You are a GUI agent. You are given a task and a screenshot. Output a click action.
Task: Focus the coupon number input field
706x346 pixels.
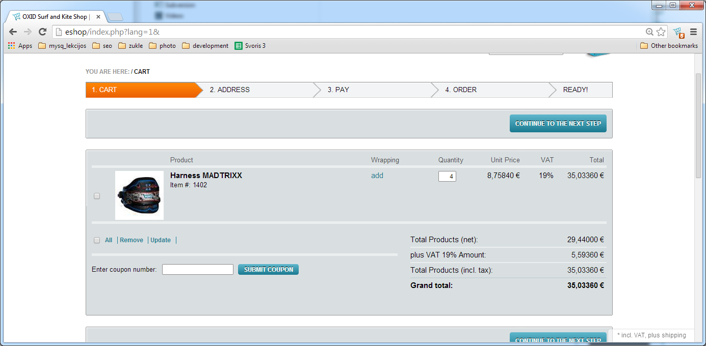(x=197, y=270)
